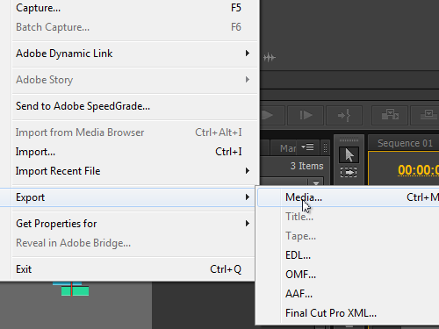Select the Track Select tool
The height and width of the screenshot is (329, 439).
point(349,172)
